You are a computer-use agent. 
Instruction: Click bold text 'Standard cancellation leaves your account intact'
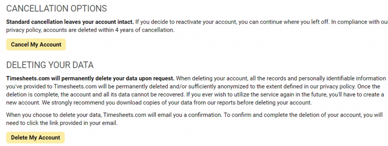click(70, 22)
